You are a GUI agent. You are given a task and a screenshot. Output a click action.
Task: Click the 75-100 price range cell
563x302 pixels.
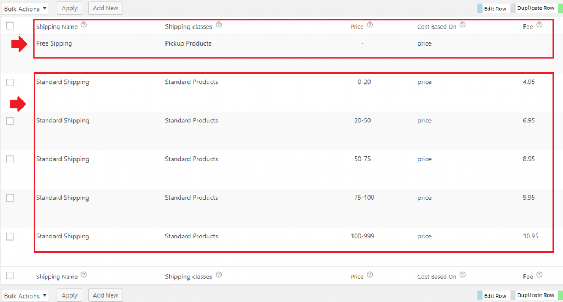[x=364, y=198]
